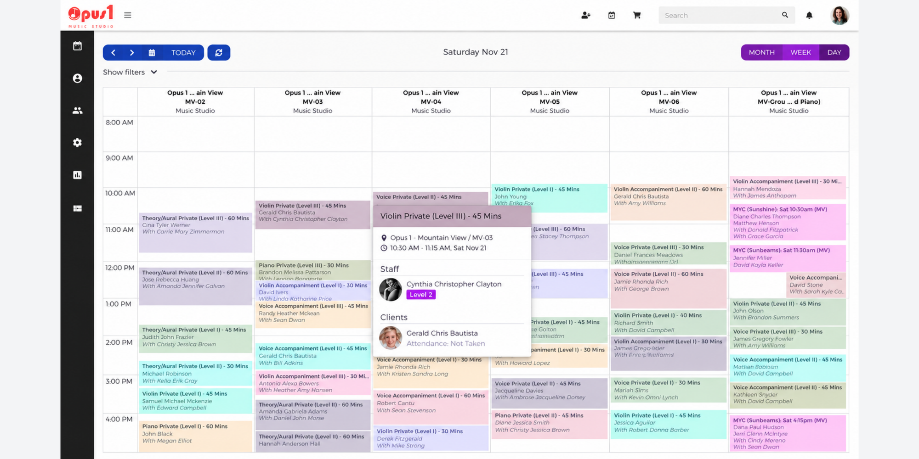The height and width of the screenshot is (459, 919).
Task: Open the Violin Private Jessica Aguilar event
Action: (x=669, y=424)
